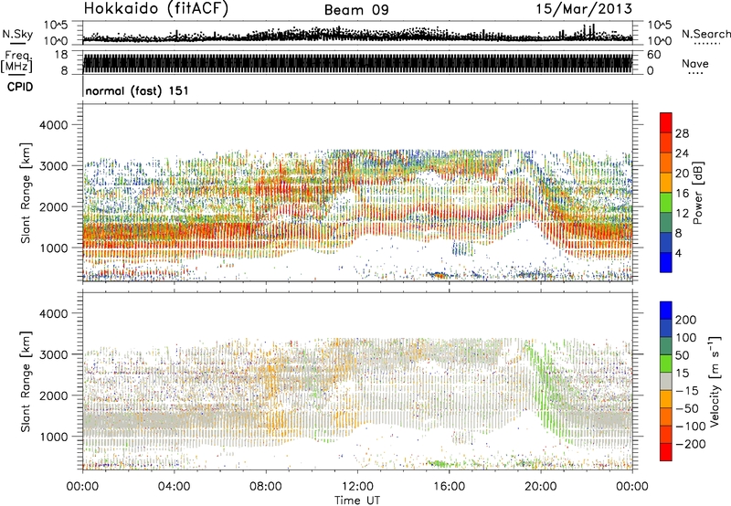
Task: Click the 'Power [dB]' colorbar label
Action: pos(697,193)
